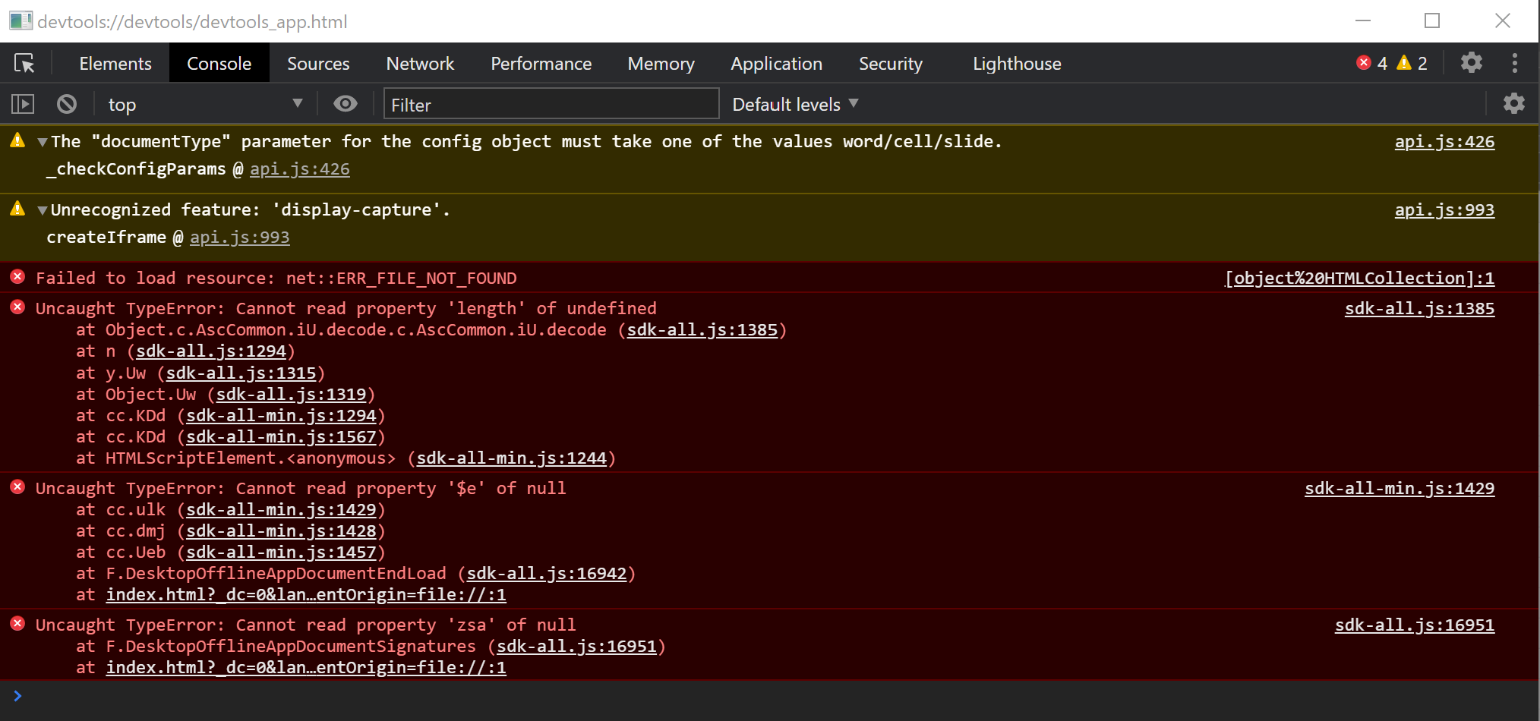Open the top JavaScript context dropdown

click(x=205, y=104)
